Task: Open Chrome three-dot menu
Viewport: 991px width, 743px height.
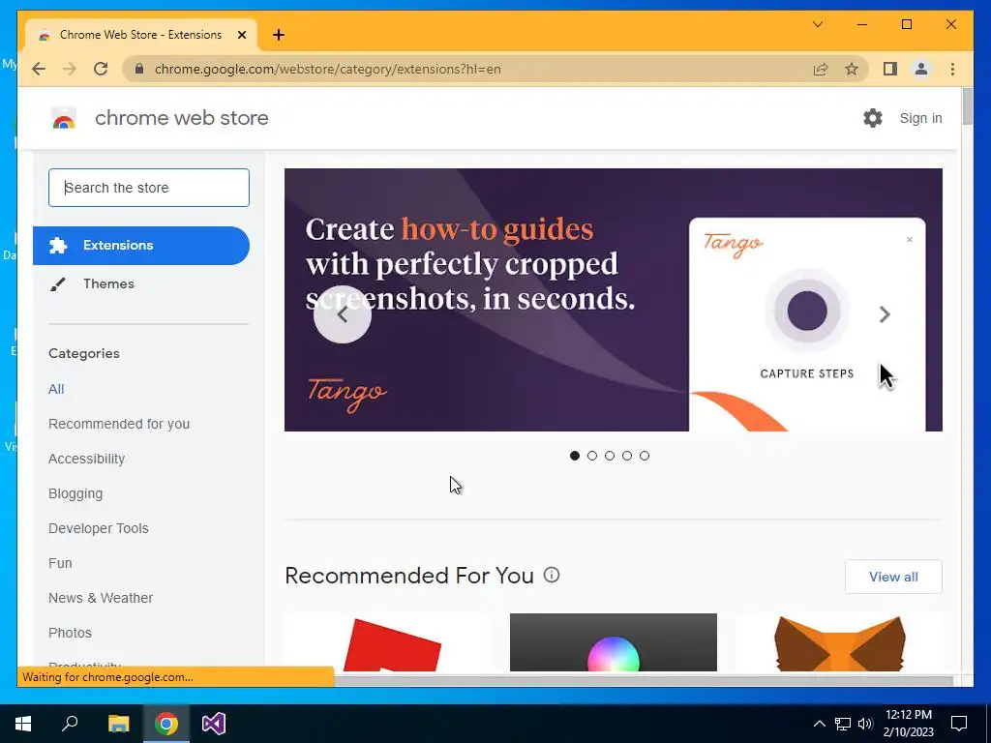Action: pos(952,69)
